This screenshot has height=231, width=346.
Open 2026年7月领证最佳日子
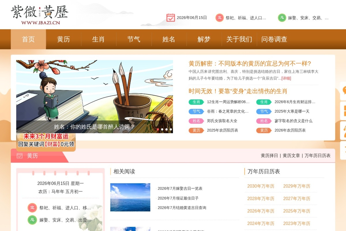178,198
